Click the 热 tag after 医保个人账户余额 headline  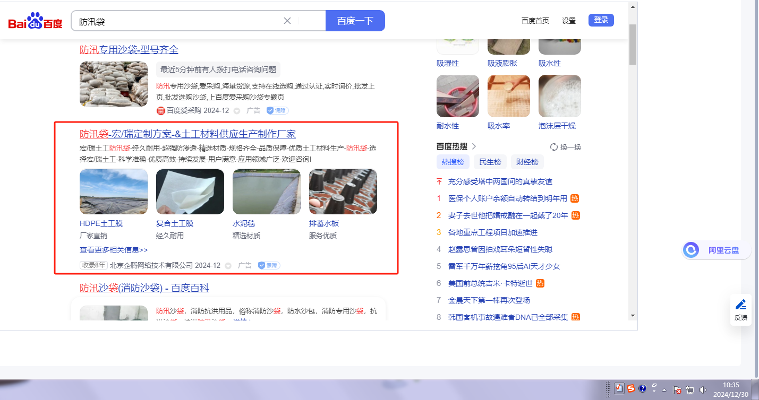(x=575, y=198)
